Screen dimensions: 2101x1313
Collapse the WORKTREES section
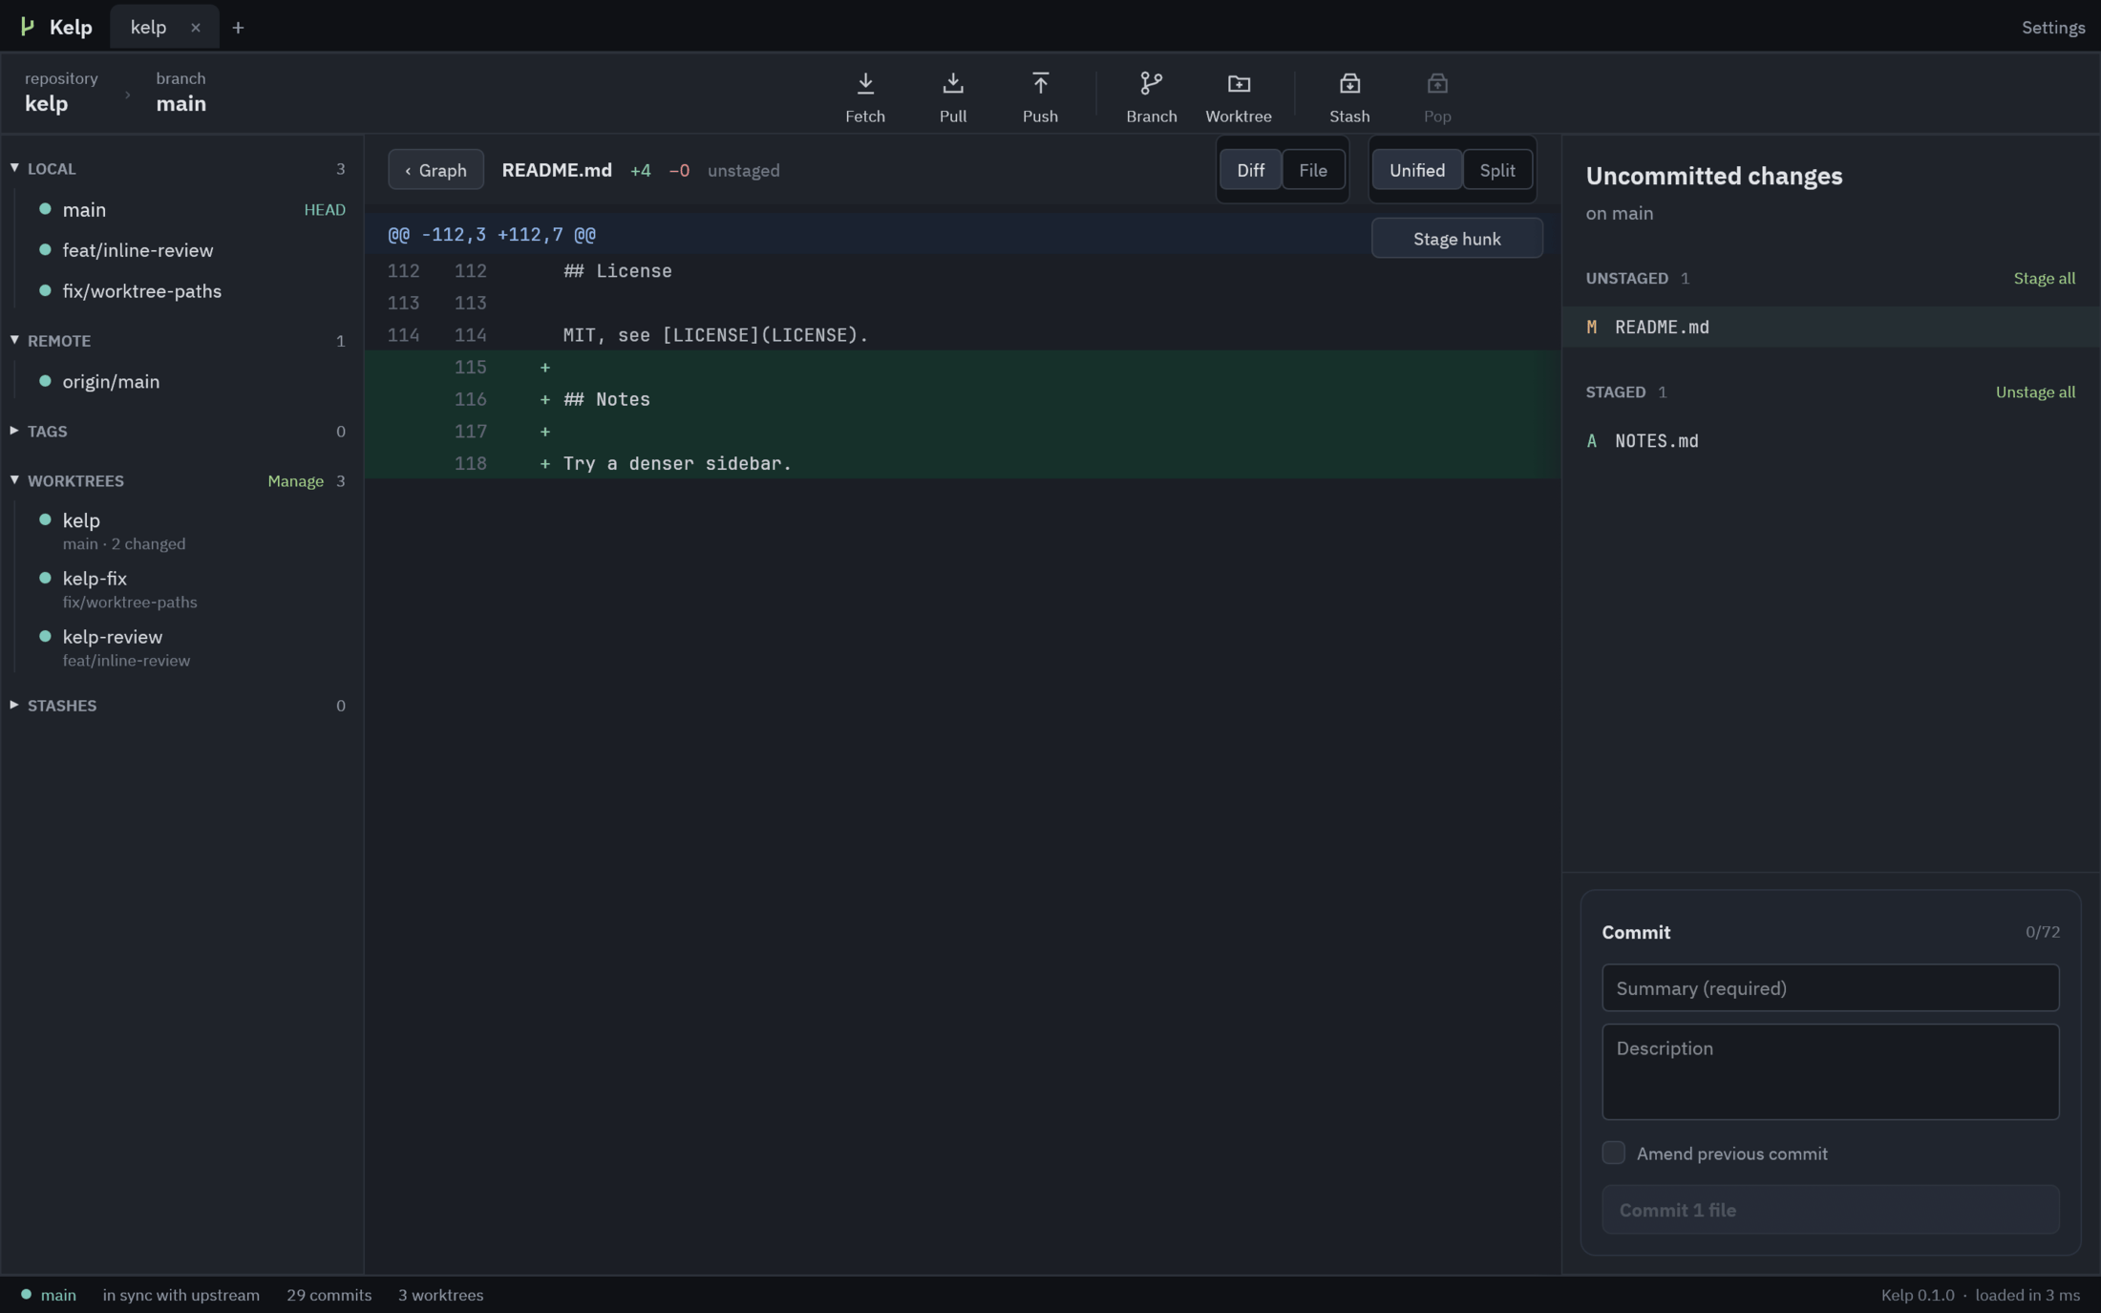click(x=14, y=479)
